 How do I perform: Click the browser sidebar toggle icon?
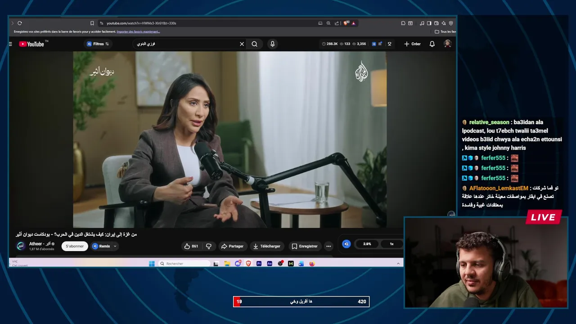pos(429,23)
